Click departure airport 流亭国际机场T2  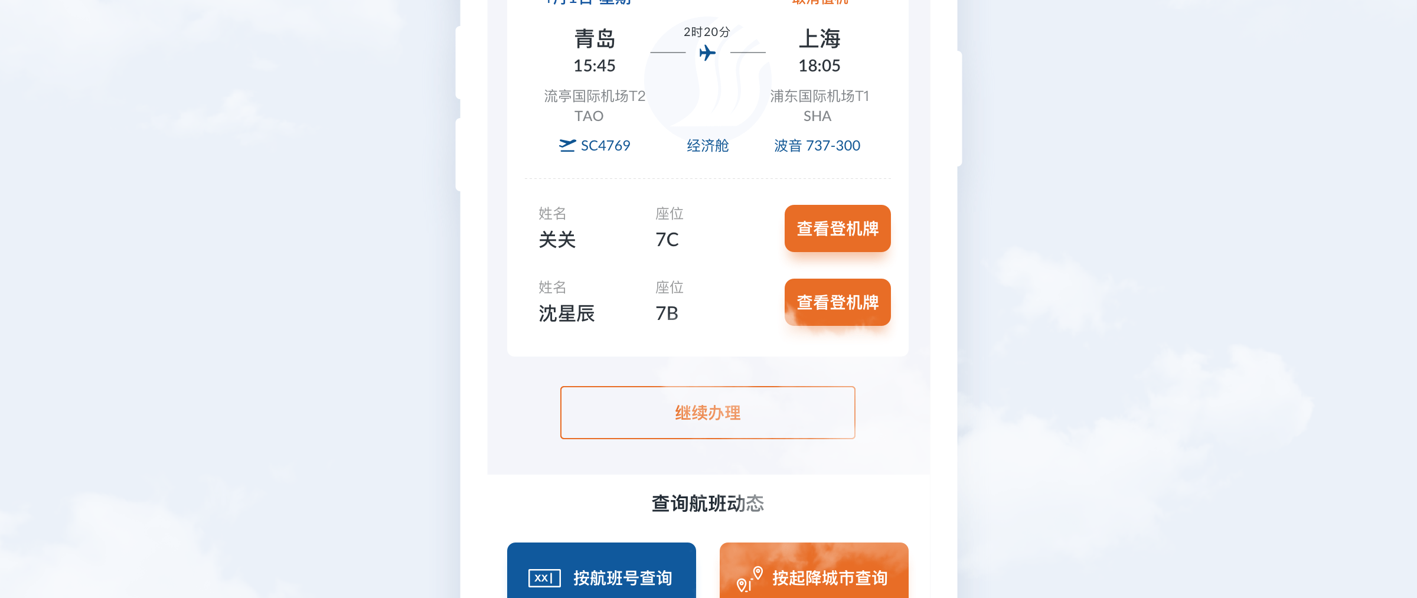tap(595, 96)
